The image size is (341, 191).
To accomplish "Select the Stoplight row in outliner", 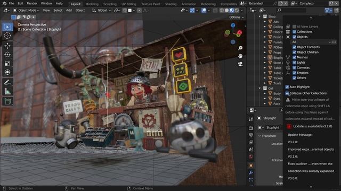I will [x=278, y=58].
